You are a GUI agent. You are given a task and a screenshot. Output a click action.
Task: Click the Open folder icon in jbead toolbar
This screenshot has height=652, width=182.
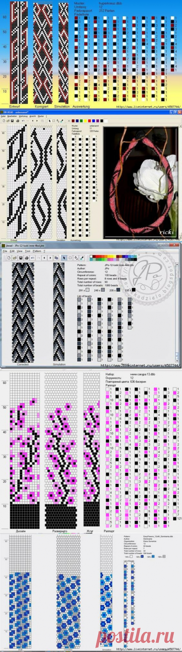coord(15,258)
